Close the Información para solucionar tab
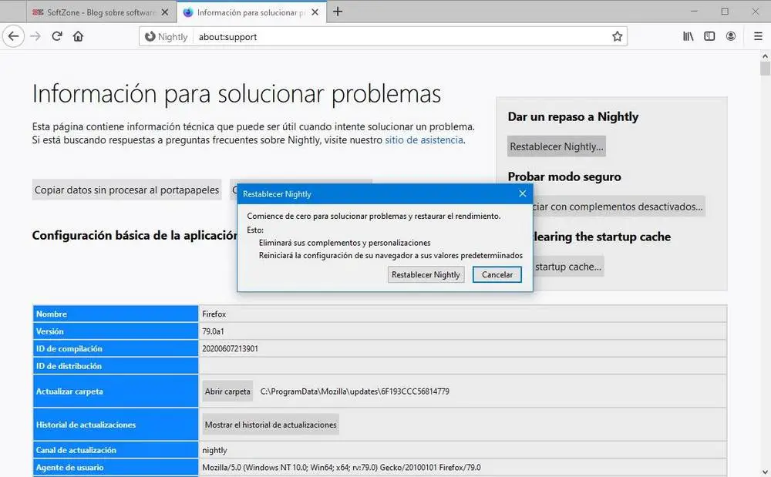The height and width of the screenshot is (477, 771). coord(315,12)
